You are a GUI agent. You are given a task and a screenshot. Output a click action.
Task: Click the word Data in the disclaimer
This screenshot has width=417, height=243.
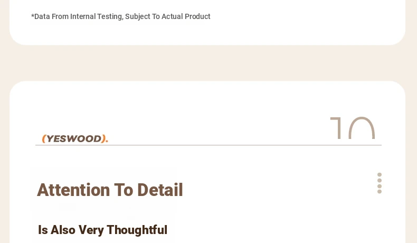point(42,16)
